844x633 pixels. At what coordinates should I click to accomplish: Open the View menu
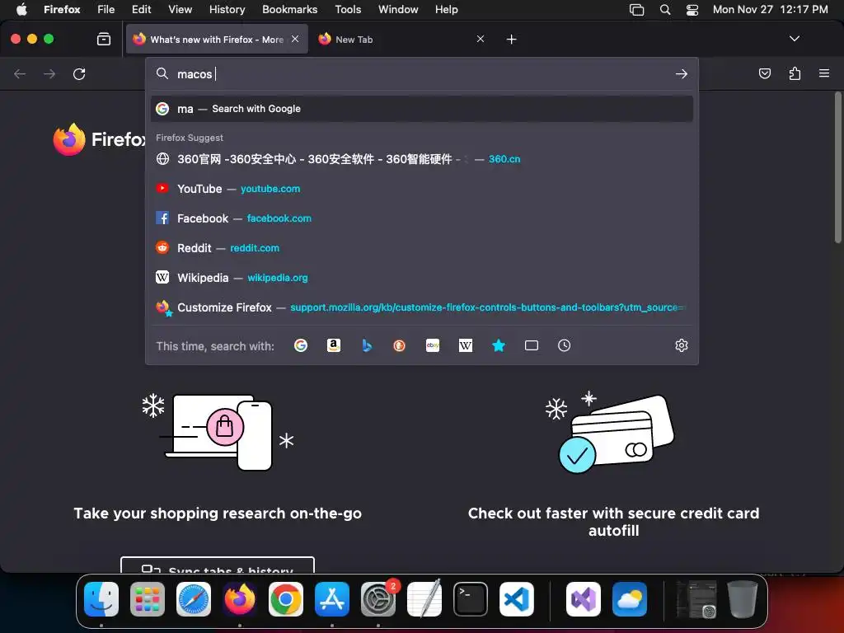click(x=180, y=9)
